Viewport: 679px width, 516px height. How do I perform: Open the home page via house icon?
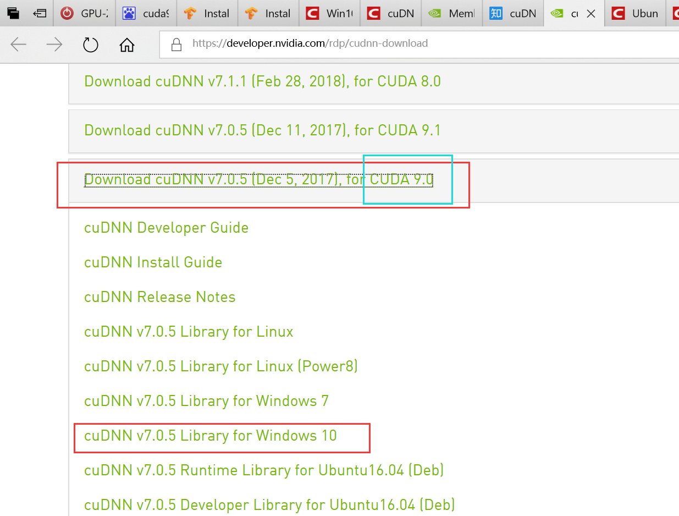127,45
